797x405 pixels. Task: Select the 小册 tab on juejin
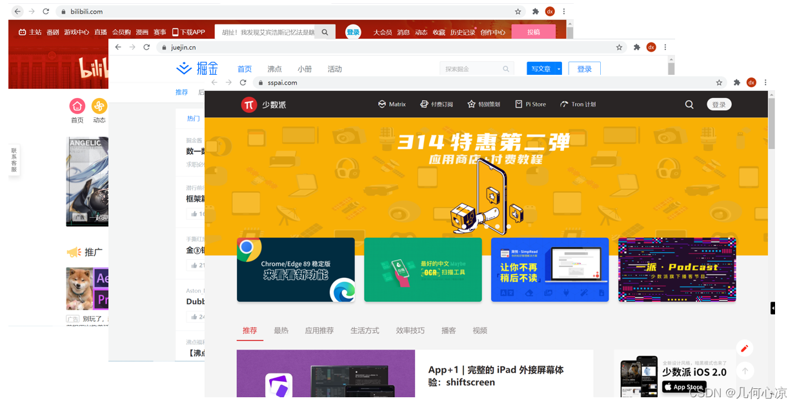click(x=305, y=69)
